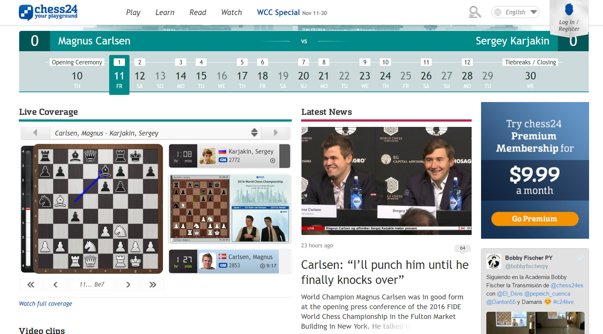Click the black bishop on e7
Screen dimensions: 603x334
[105, 171]
